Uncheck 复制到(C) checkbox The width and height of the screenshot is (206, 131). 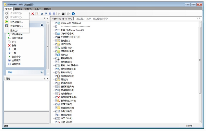56,41
